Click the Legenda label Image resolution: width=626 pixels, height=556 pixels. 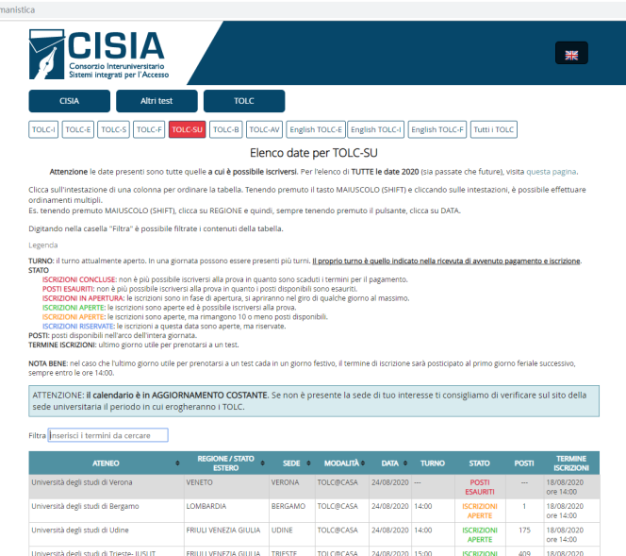click(43, 245)
